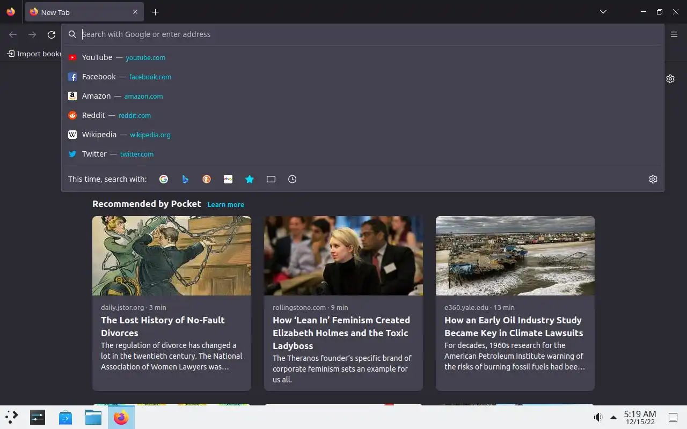Choose the Wikipedia suggestion row
This screenshot has height=429, width=687.
point(363,135)
